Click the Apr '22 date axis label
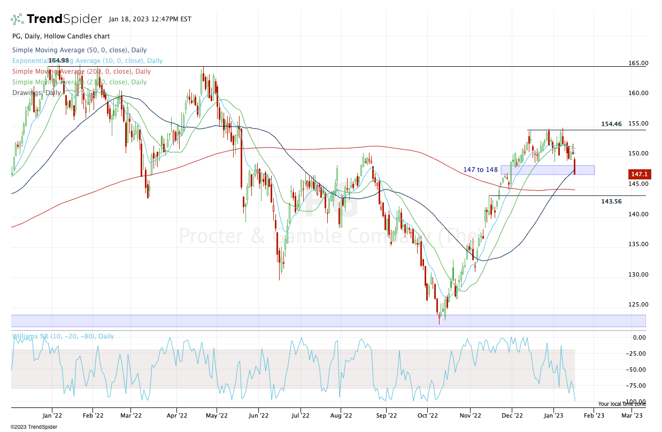 click(176, 414)
